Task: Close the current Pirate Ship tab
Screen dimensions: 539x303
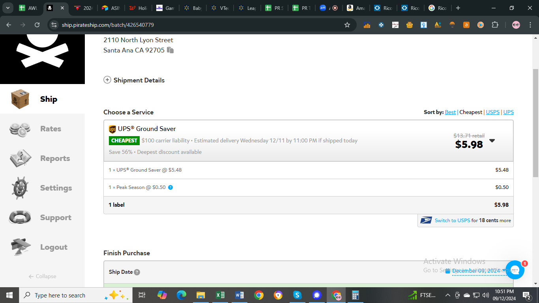Action: [x=62, y=8]
